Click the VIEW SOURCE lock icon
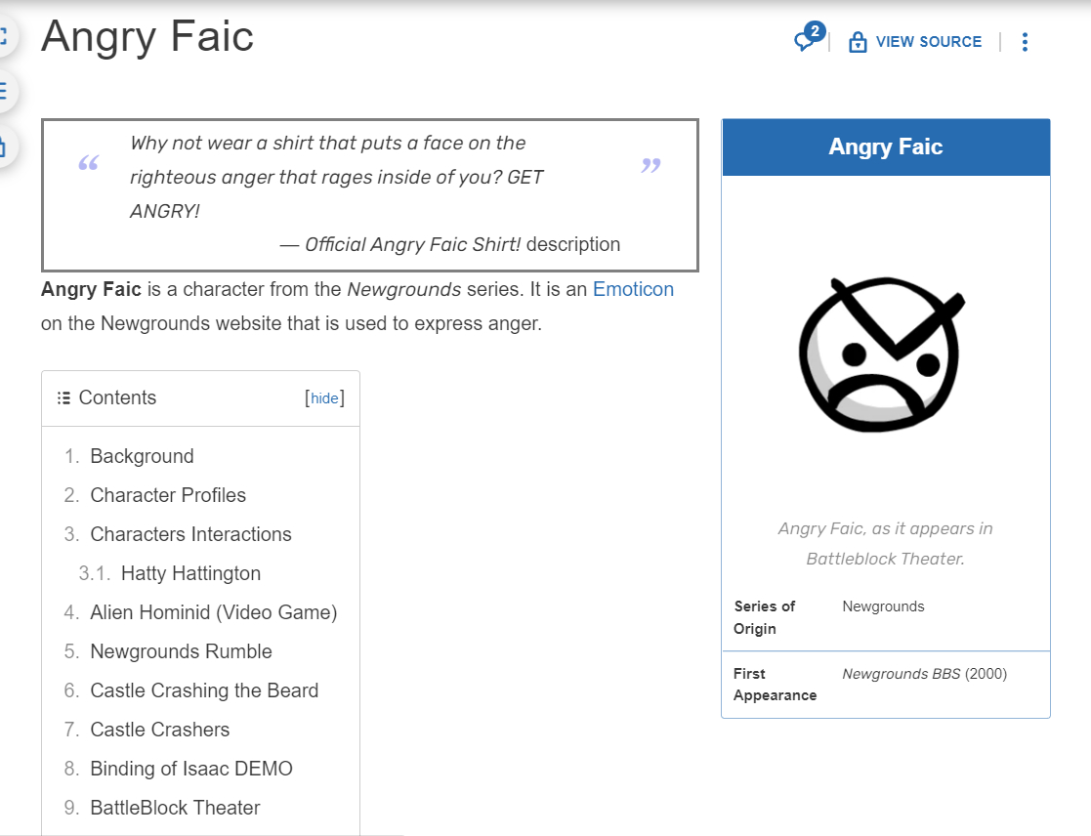 [858, 42]
